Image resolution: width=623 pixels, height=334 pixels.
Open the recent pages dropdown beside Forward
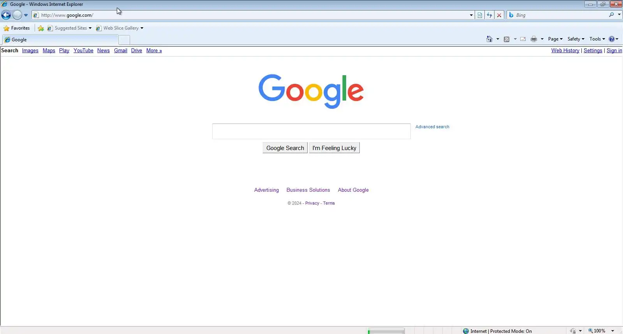coord(26,15)
